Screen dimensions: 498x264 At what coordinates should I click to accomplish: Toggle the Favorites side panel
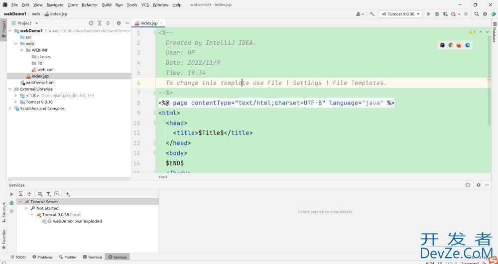click(x=3, y=239)
